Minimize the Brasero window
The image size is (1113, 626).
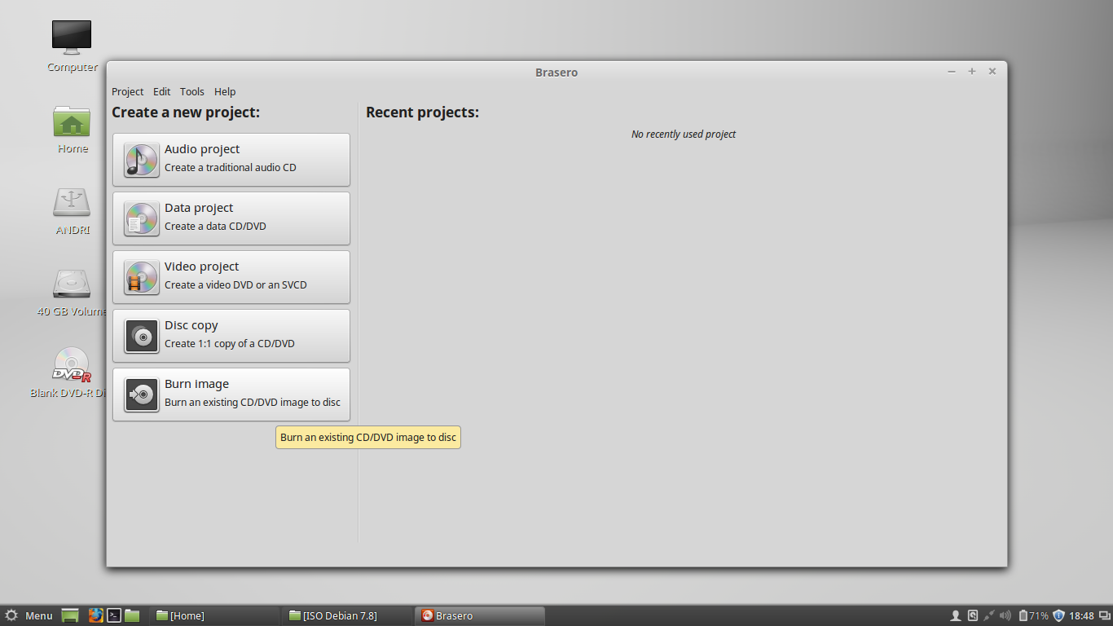point(951,72)
